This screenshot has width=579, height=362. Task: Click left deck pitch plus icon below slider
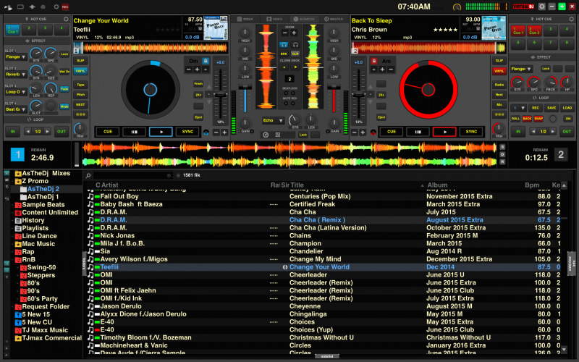224,132
